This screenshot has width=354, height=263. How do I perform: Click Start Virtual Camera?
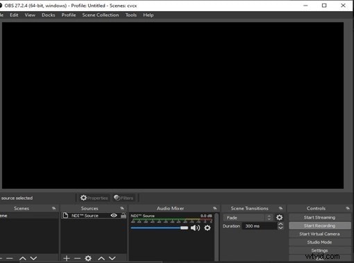(319, 234)
